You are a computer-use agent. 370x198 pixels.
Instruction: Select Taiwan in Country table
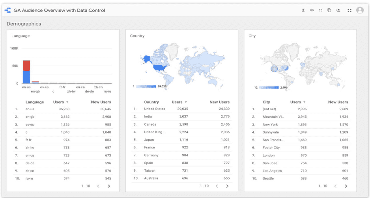(182, 170)
